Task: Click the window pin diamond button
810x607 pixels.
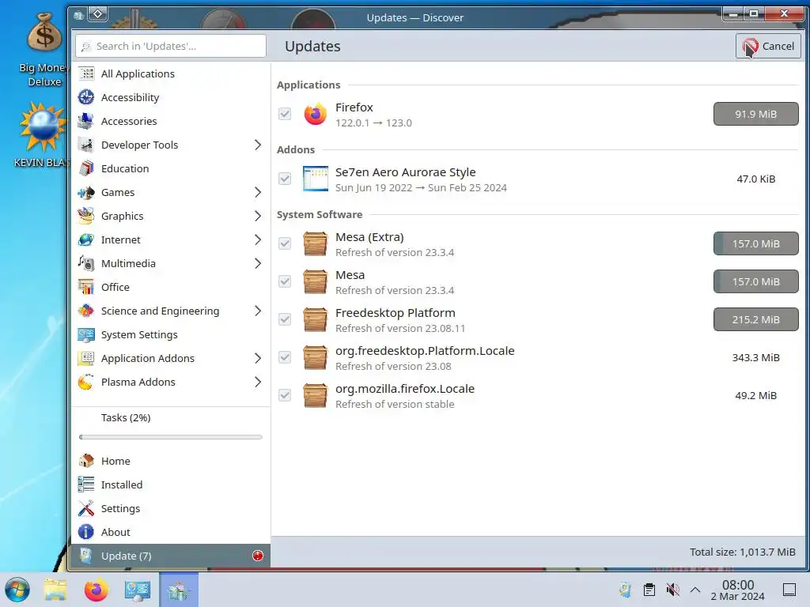Action: (97, 14)
